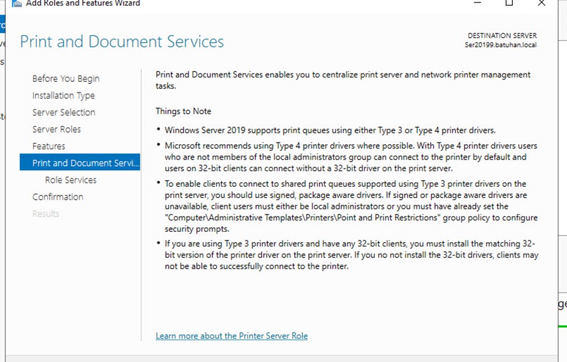
Task: Click the Things to Note heading
Action: (x=183, y=111)
